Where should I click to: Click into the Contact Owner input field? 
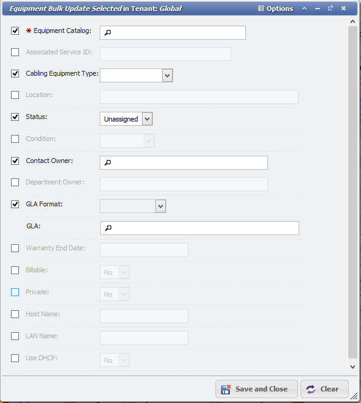tap(184, 162)
